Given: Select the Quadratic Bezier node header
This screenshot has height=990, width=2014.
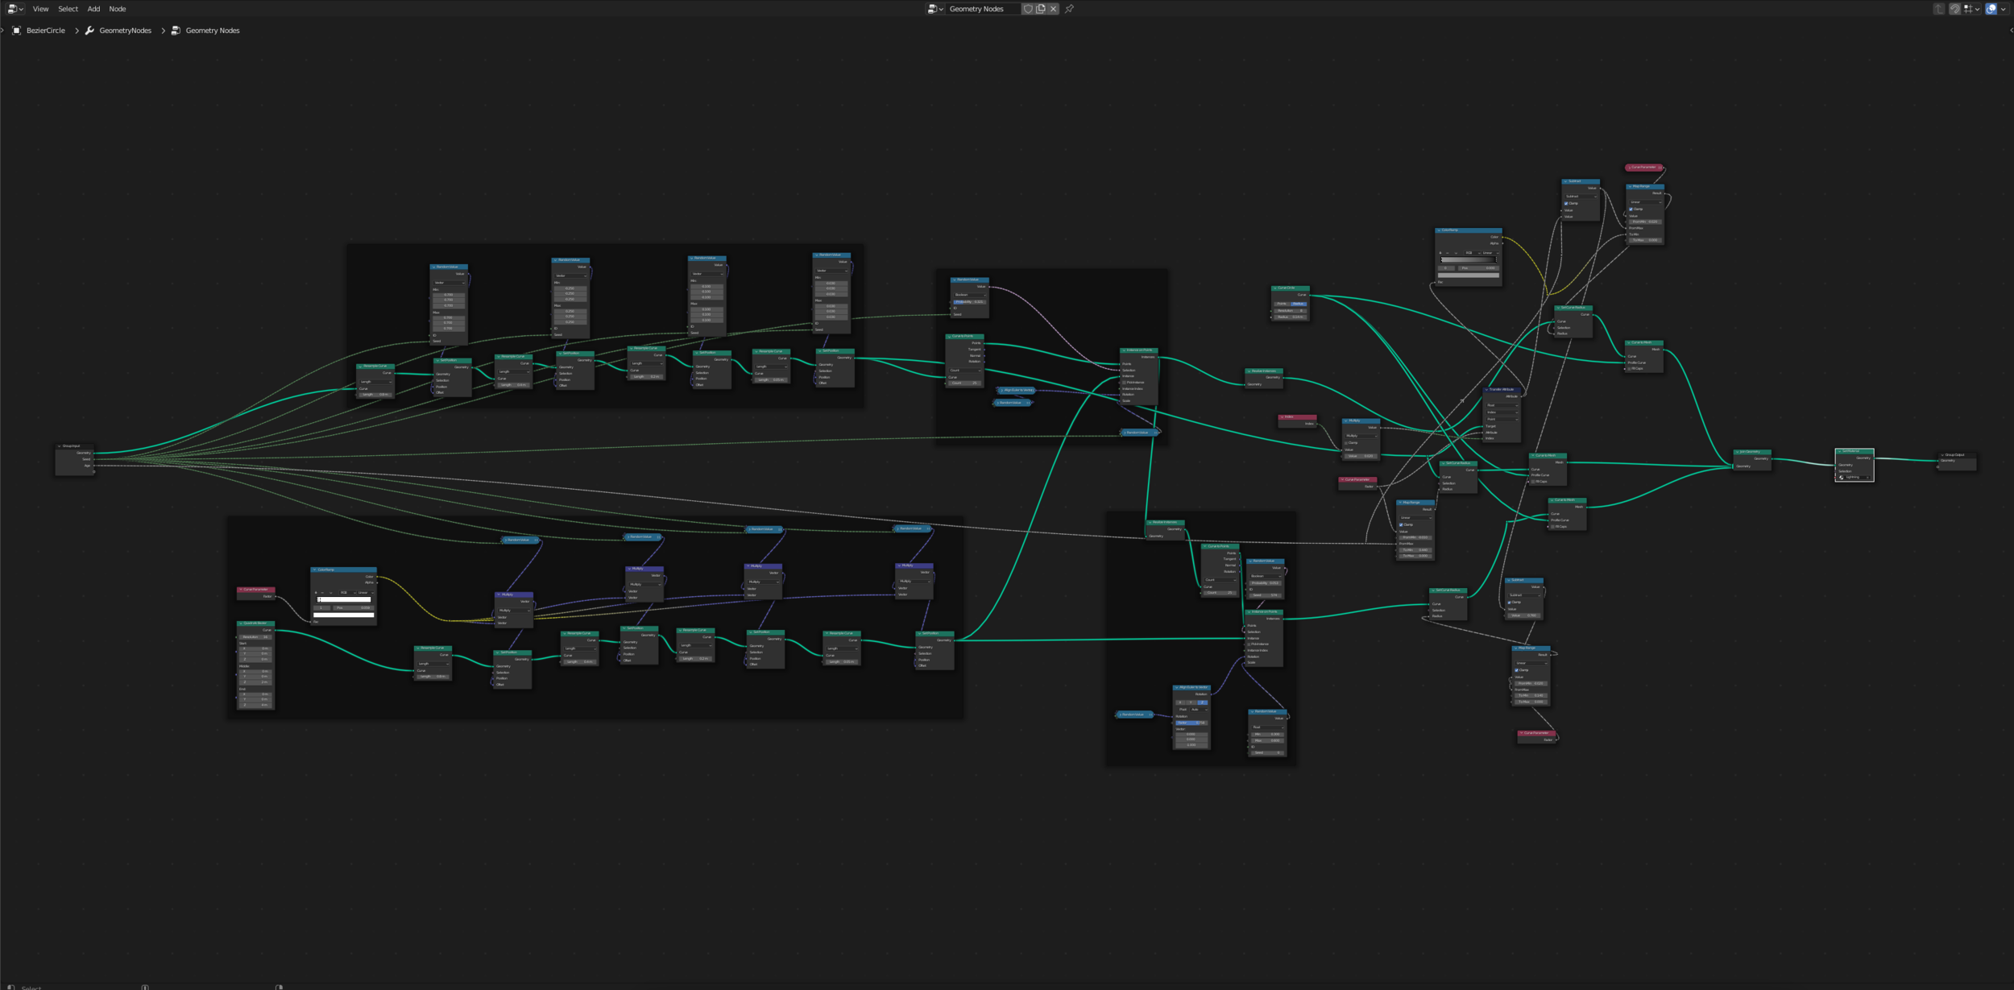Looking at the screenshot, I should (256, 623).
